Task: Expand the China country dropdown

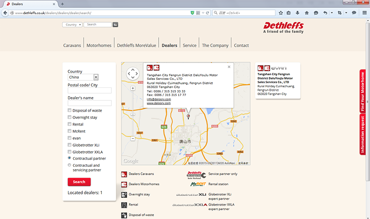Action: click(x=96, y=77)
